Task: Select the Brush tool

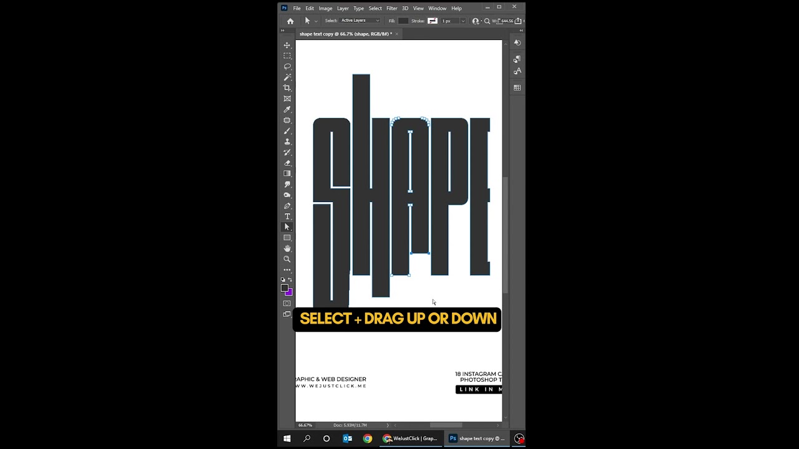Action: tap(287, 131)
